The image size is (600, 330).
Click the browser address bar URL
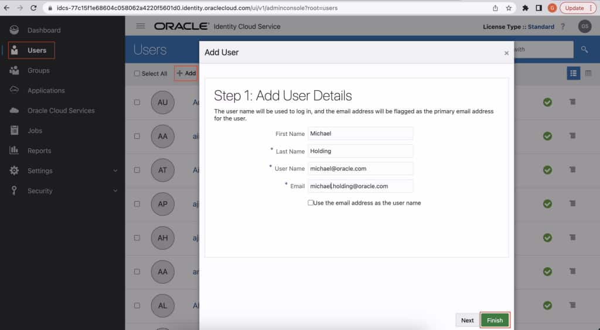pyautogui.click(x=197, y=8)
